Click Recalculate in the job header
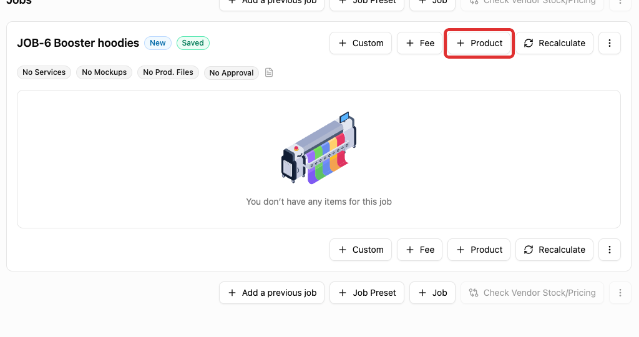 (554, 43)
